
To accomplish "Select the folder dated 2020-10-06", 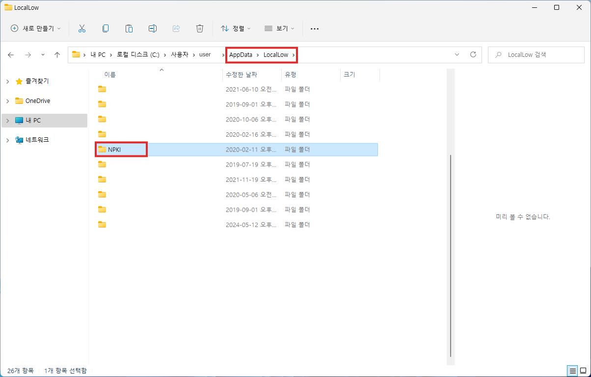I will (x=238, y=119).
